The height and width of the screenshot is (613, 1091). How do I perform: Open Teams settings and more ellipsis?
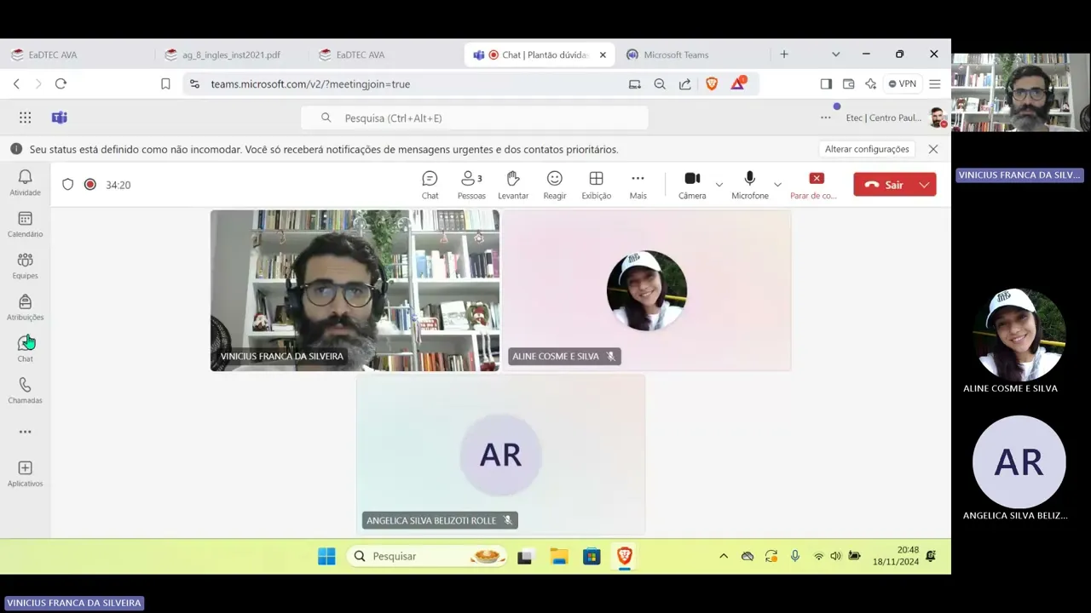pos(825,117)
